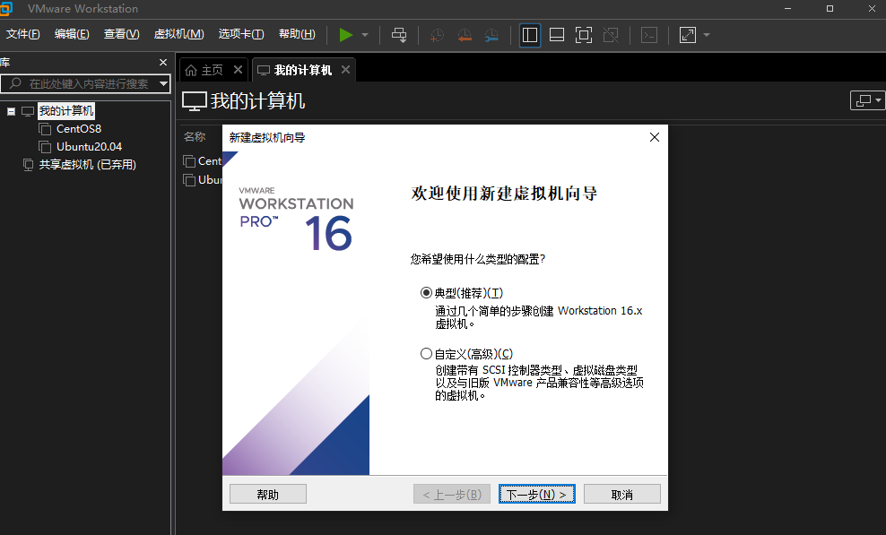Select CentOS8 in library tree
The image size is (886, 535).
(x=79, y=129)
